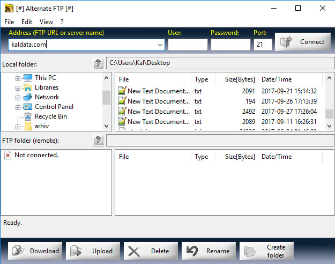Click the Create folder button

266,251
